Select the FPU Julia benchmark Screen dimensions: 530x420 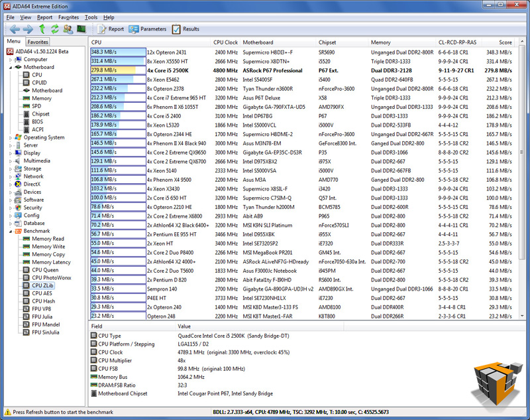pos(42,316)
